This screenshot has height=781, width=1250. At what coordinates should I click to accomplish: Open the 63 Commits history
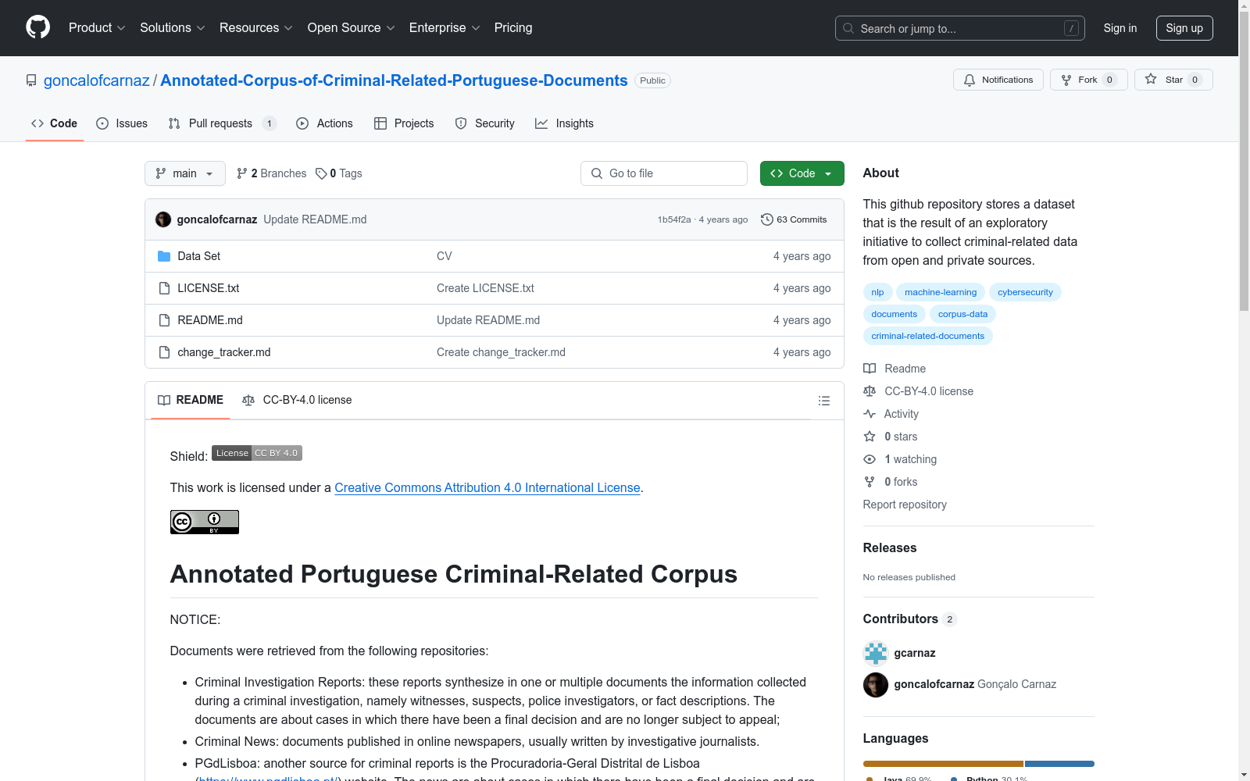794,219
